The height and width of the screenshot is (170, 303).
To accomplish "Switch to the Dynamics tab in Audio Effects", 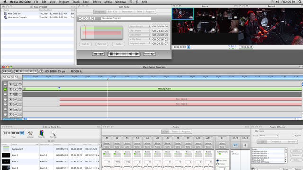I will [276, 142].
